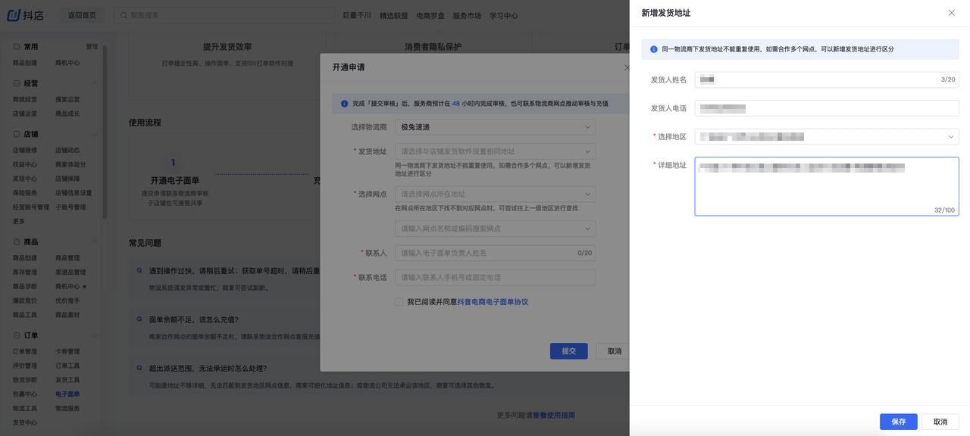Click the 商品 section icon in sidebar
The height and width of the screenshot is (436, 970).
[17, 242]
